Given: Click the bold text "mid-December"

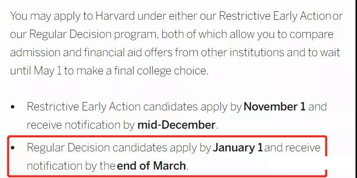Looking at the screenshot, I should pos(176,125).
